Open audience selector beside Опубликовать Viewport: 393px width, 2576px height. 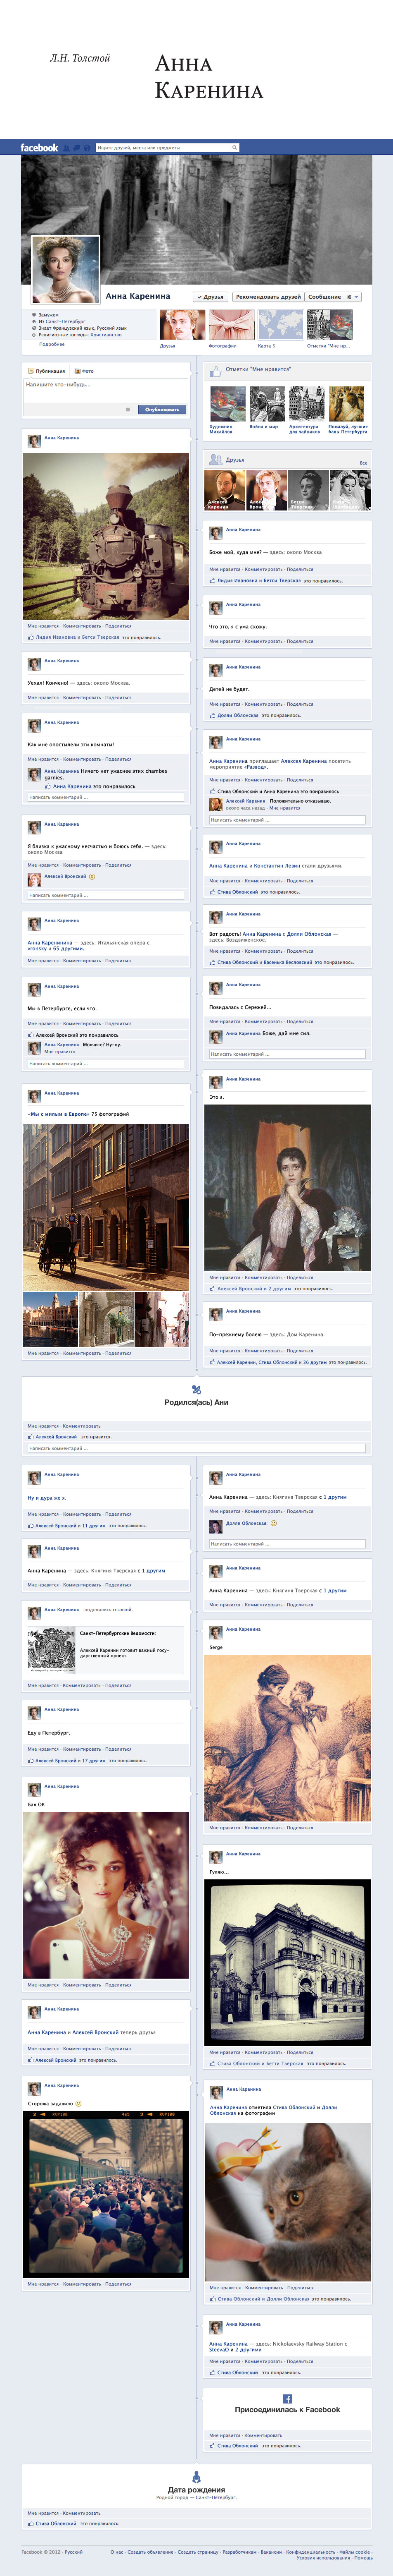point(128,409)
